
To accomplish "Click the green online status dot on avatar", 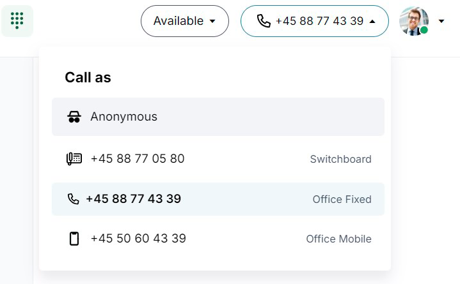I will (424, 30).
